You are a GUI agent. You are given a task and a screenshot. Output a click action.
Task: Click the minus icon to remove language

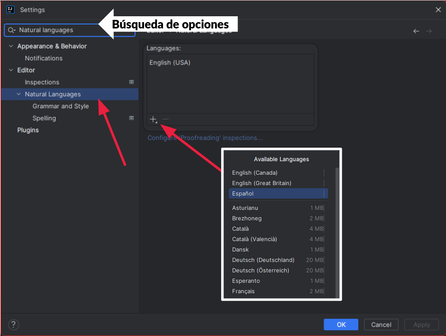165,119
